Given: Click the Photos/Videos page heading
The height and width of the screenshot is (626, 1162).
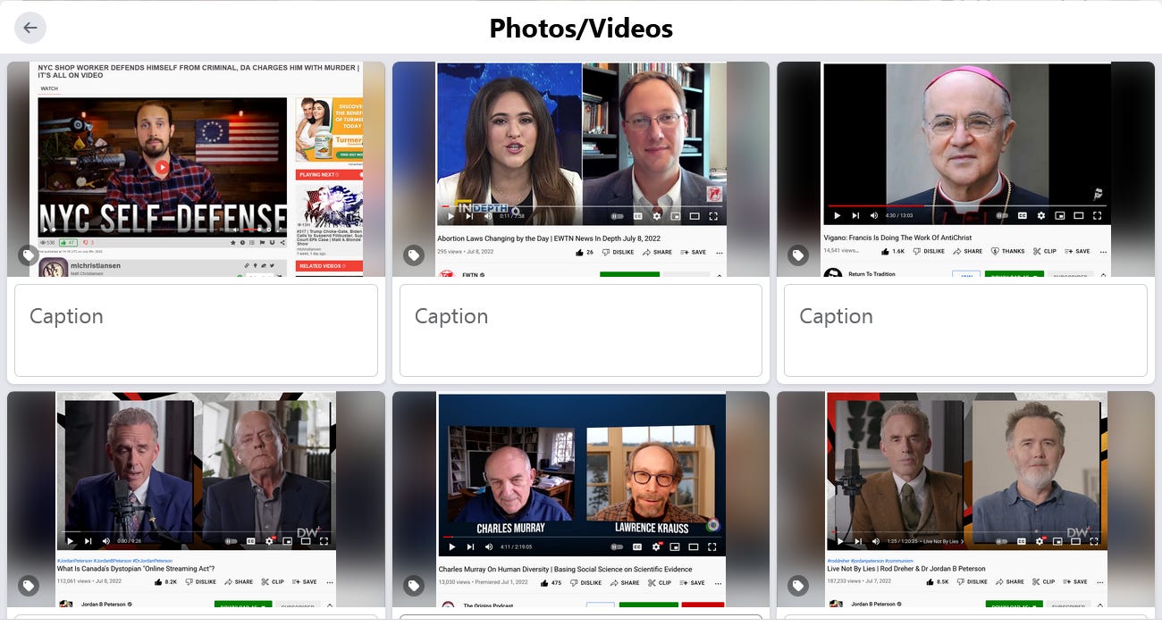Looking at the screenshot, I should [x=581, y=29].
